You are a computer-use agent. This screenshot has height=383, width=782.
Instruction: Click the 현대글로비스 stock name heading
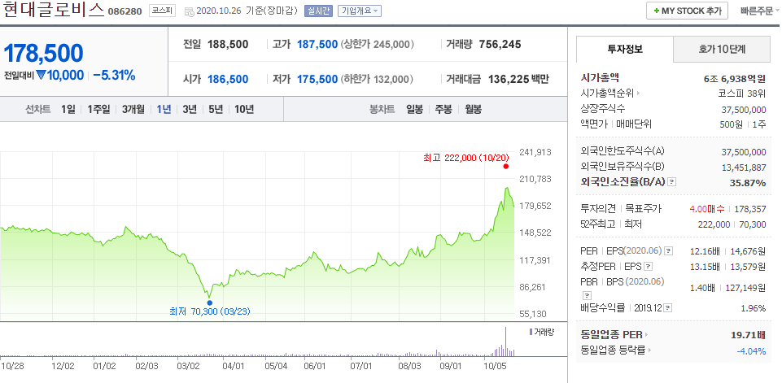(x=54, y=10)
